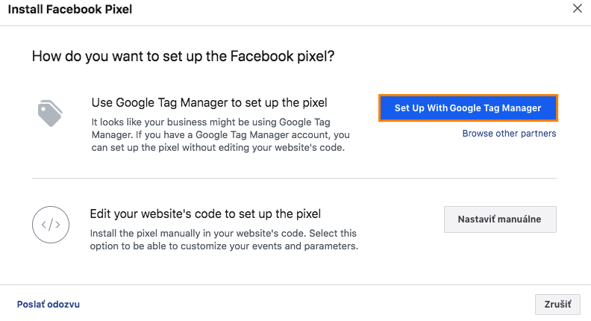
Task: Choose the Nastaviť manuálne button
Action: click(x=500, y=219)
